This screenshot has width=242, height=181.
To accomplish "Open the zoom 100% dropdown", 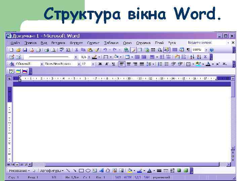I will click(x=206, y=50).
